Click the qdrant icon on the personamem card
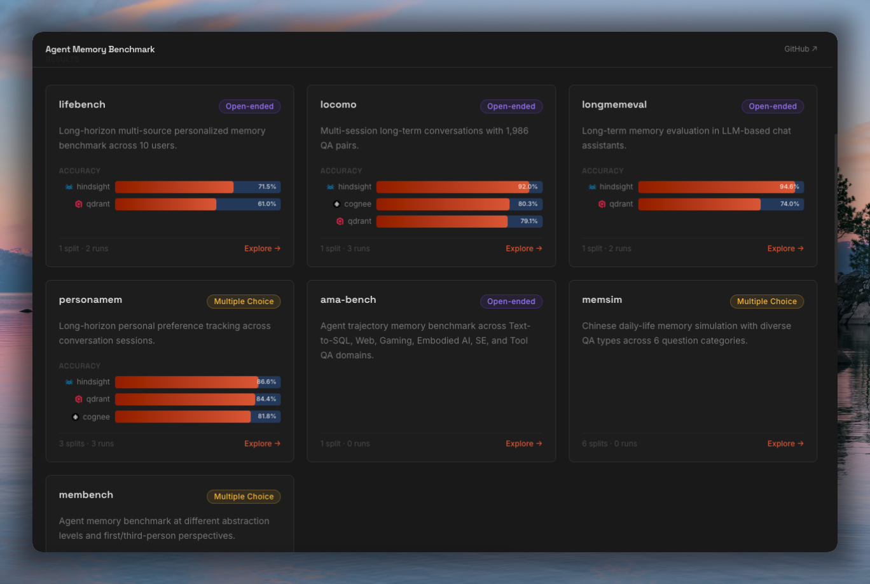The height and width of the screenshot is (584, 870). [x=78, y=399]
